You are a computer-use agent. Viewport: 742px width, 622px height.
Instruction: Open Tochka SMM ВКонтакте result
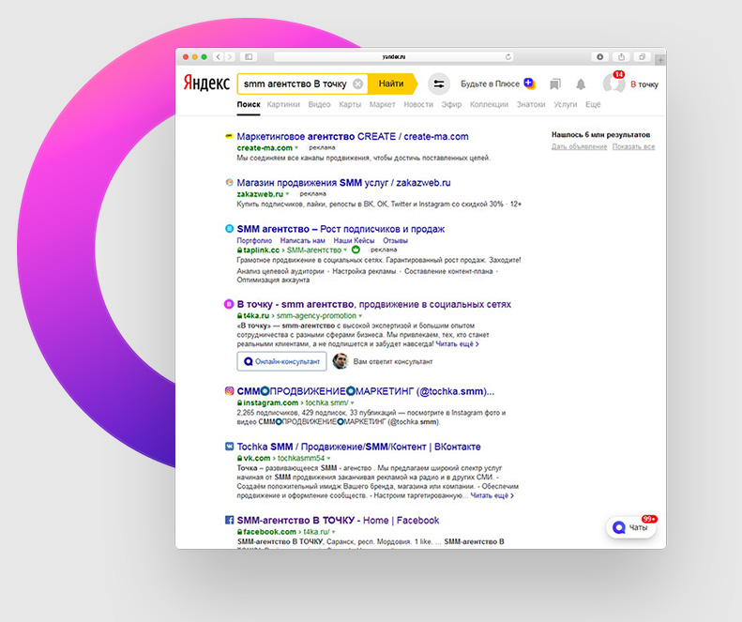click(358, 447)
